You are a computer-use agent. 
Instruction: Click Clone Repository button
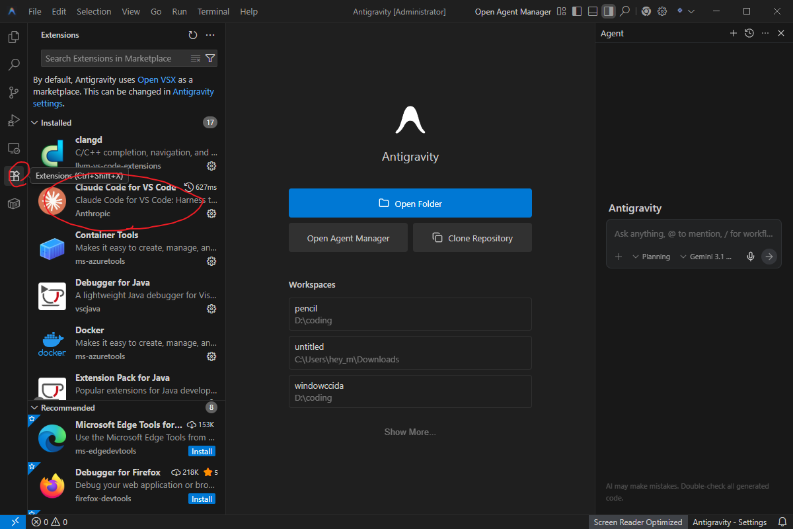(472, 237)
